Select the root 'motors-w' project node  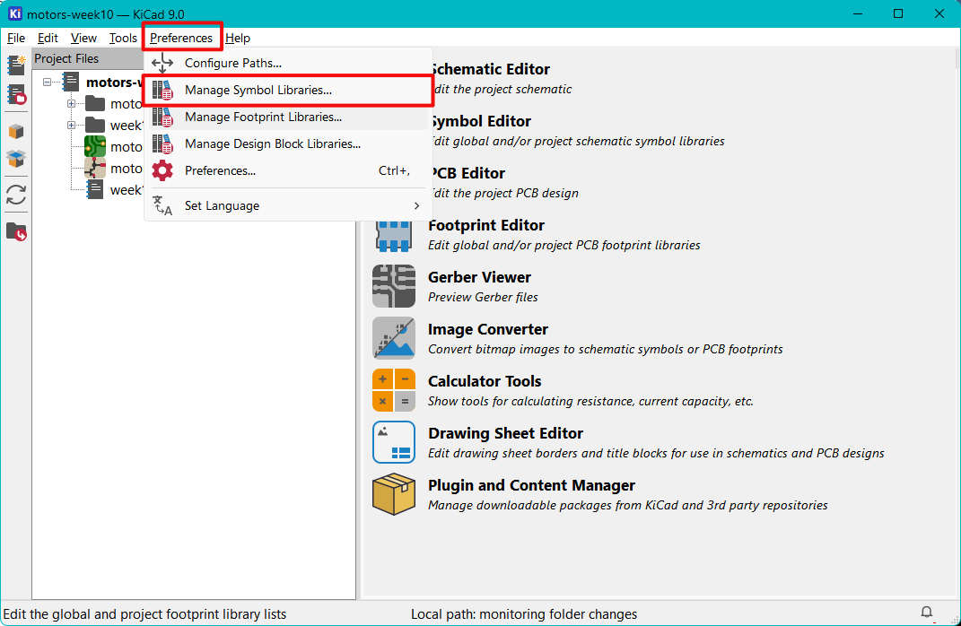[x=101, y=83]
